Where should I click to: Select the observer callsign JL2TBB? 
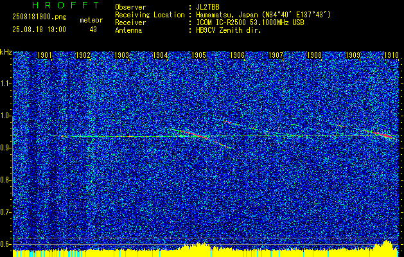point(207,7)
